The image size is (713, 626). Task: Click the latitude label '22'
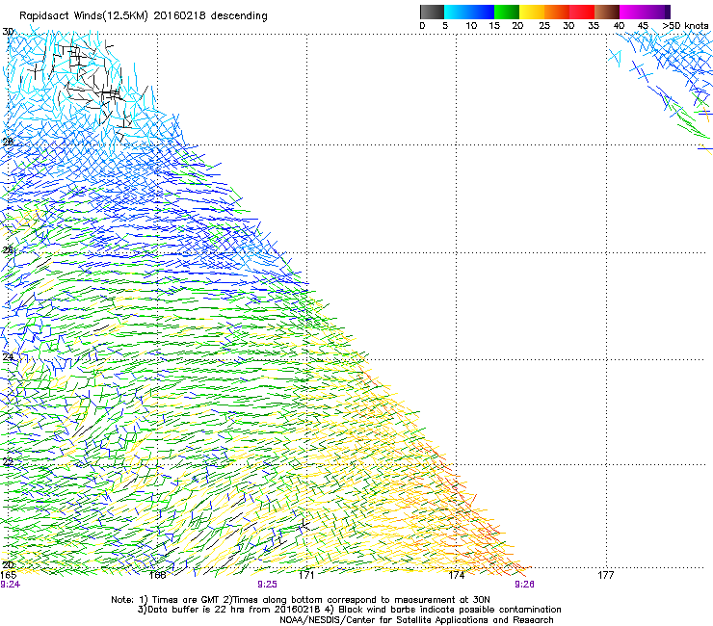coord(8,462)
